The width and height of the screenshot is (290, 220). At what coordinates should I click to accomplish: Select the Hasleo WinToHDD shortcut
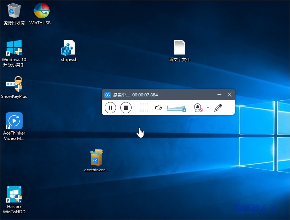[x=14, y=195]
